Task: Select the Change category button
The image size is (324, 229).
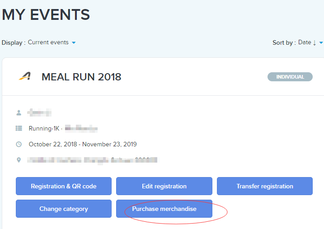Action: point(64,209)
